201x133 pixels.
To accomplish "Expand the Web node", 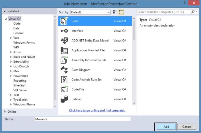I will coord(11,38).
